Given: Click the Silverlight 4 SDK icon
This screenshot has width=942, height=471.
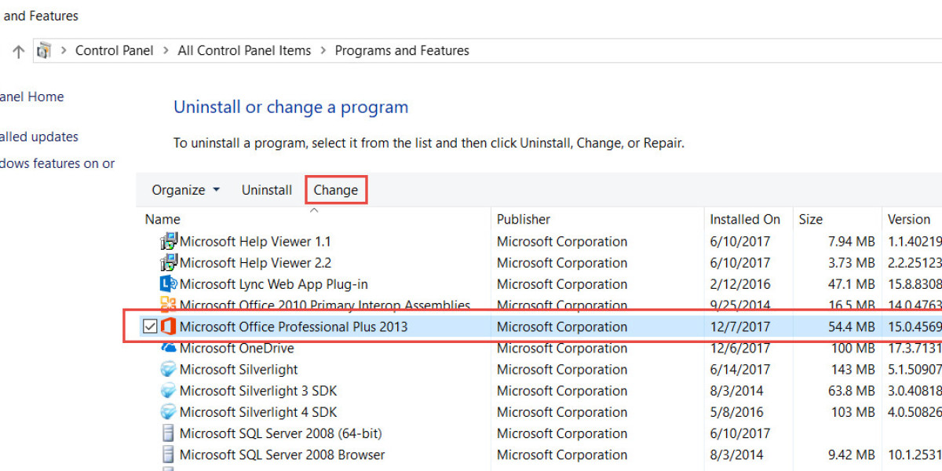Looking at the screenshot, I should pos(168,412).
